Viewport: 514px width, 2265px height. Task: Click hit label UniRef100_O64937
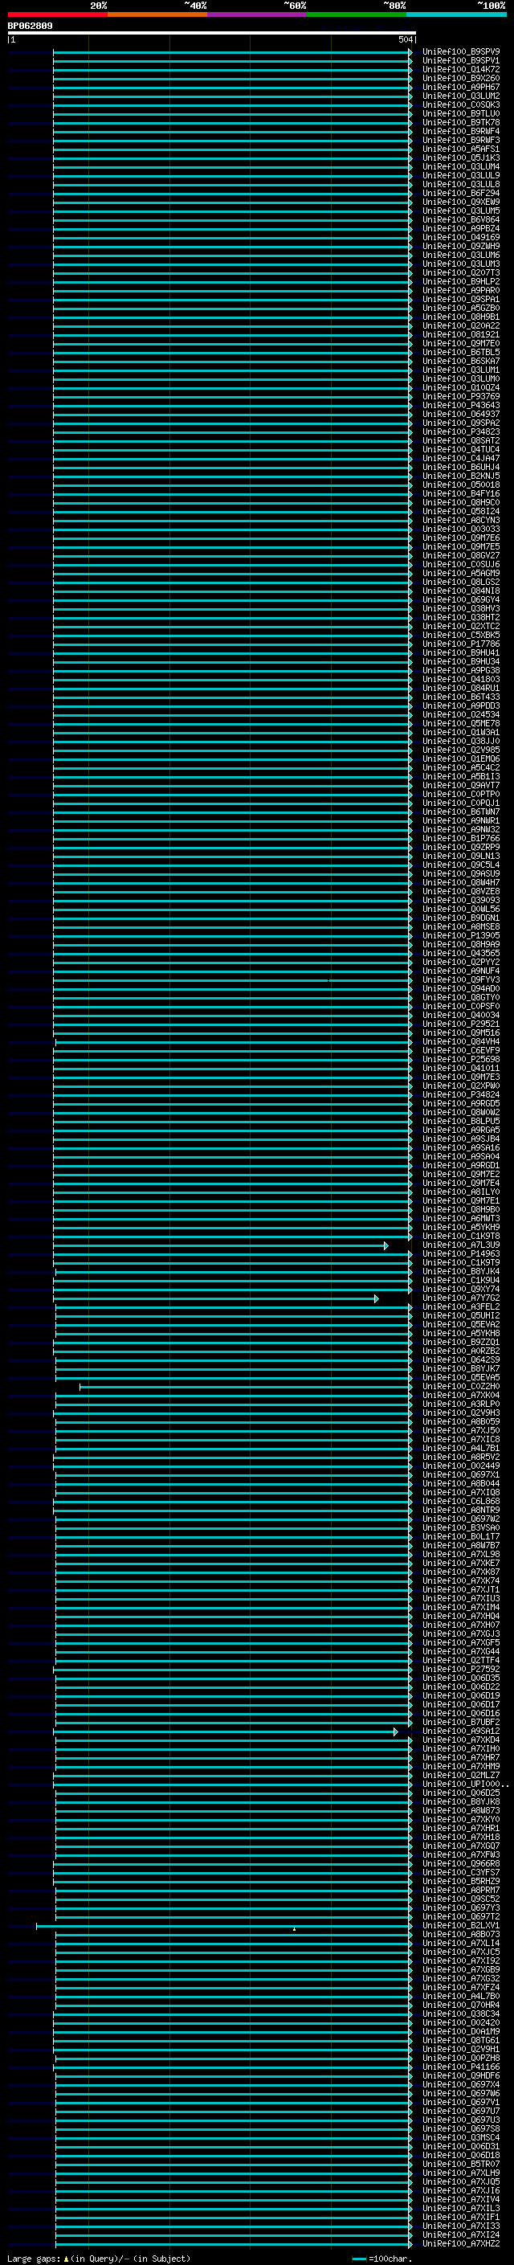click(x=461, y=414)
